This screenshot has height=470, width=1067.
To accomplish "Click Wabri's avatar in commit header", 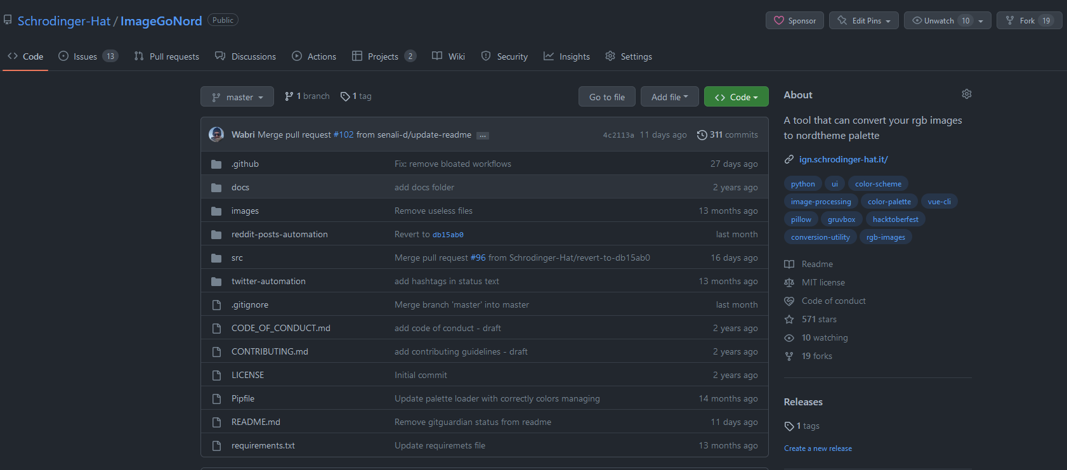I will coord(216,134).
